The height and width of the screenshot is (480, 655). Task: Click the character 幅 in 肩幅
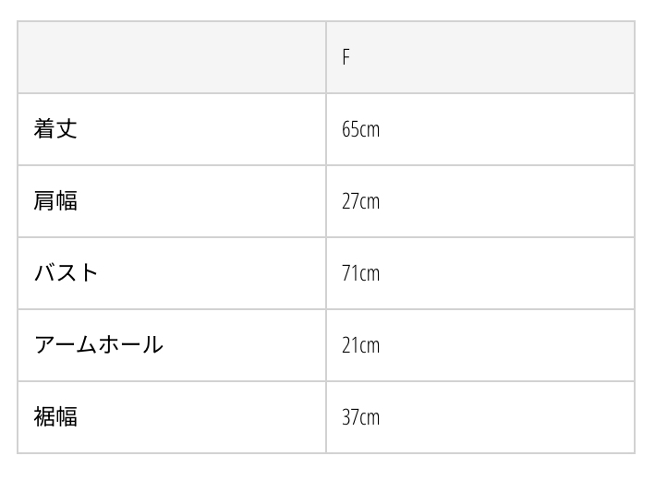[x=67, y=201]
